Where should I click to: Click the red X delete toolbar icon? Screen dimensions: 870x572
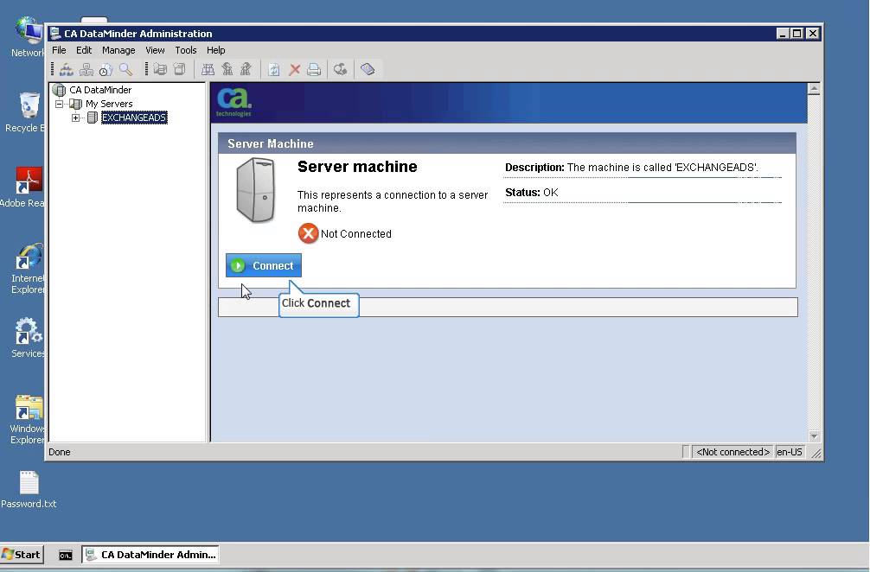click(295, 69)
